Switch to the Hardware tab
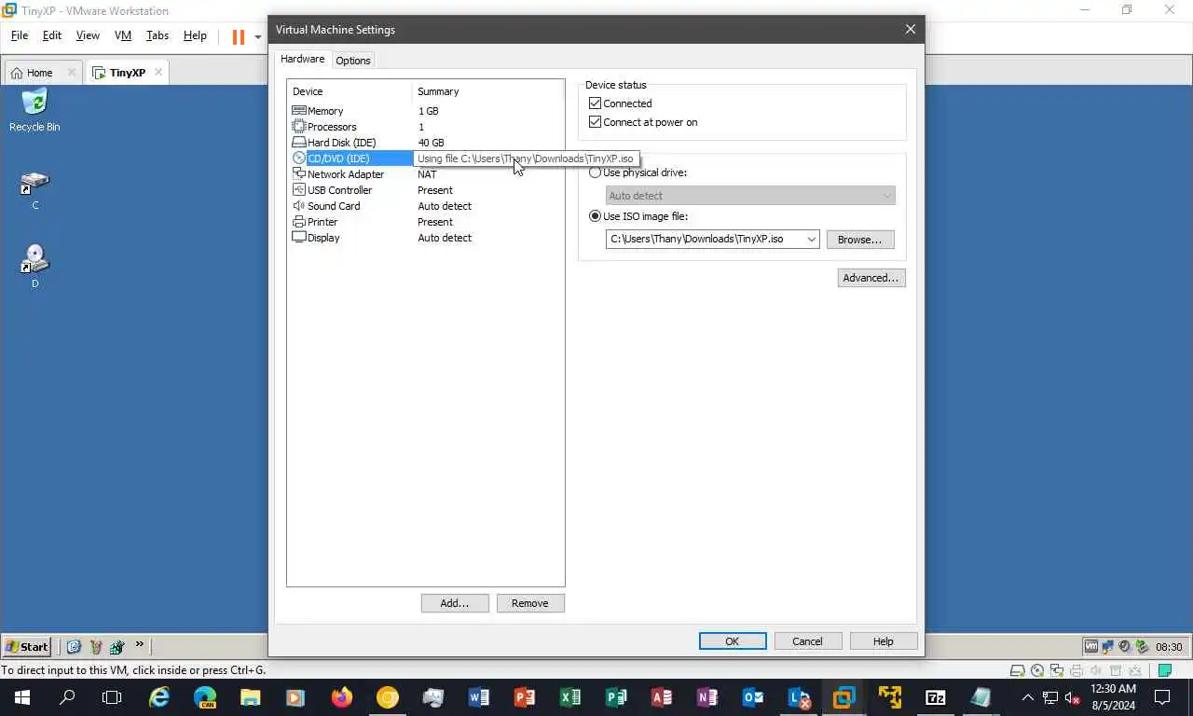Viewport: 1193px width, 716px height. (303, 59)
